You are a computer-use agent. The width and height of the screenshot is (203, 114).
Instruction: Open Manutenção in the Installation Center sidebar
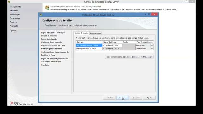pos(15,14)
